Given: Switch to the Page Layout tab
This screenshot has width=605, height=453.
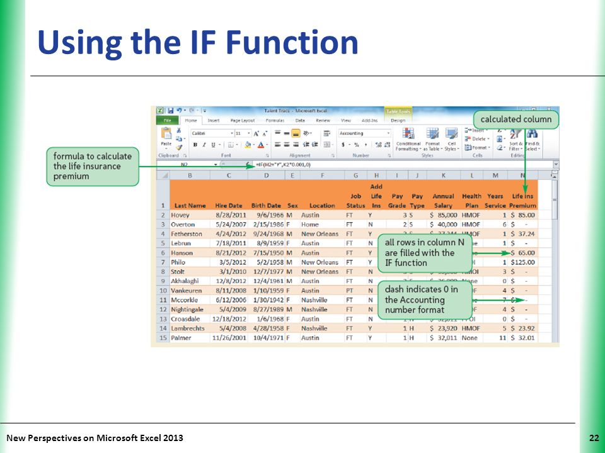Looking at the screenshot, I should [x=242, y=121].
